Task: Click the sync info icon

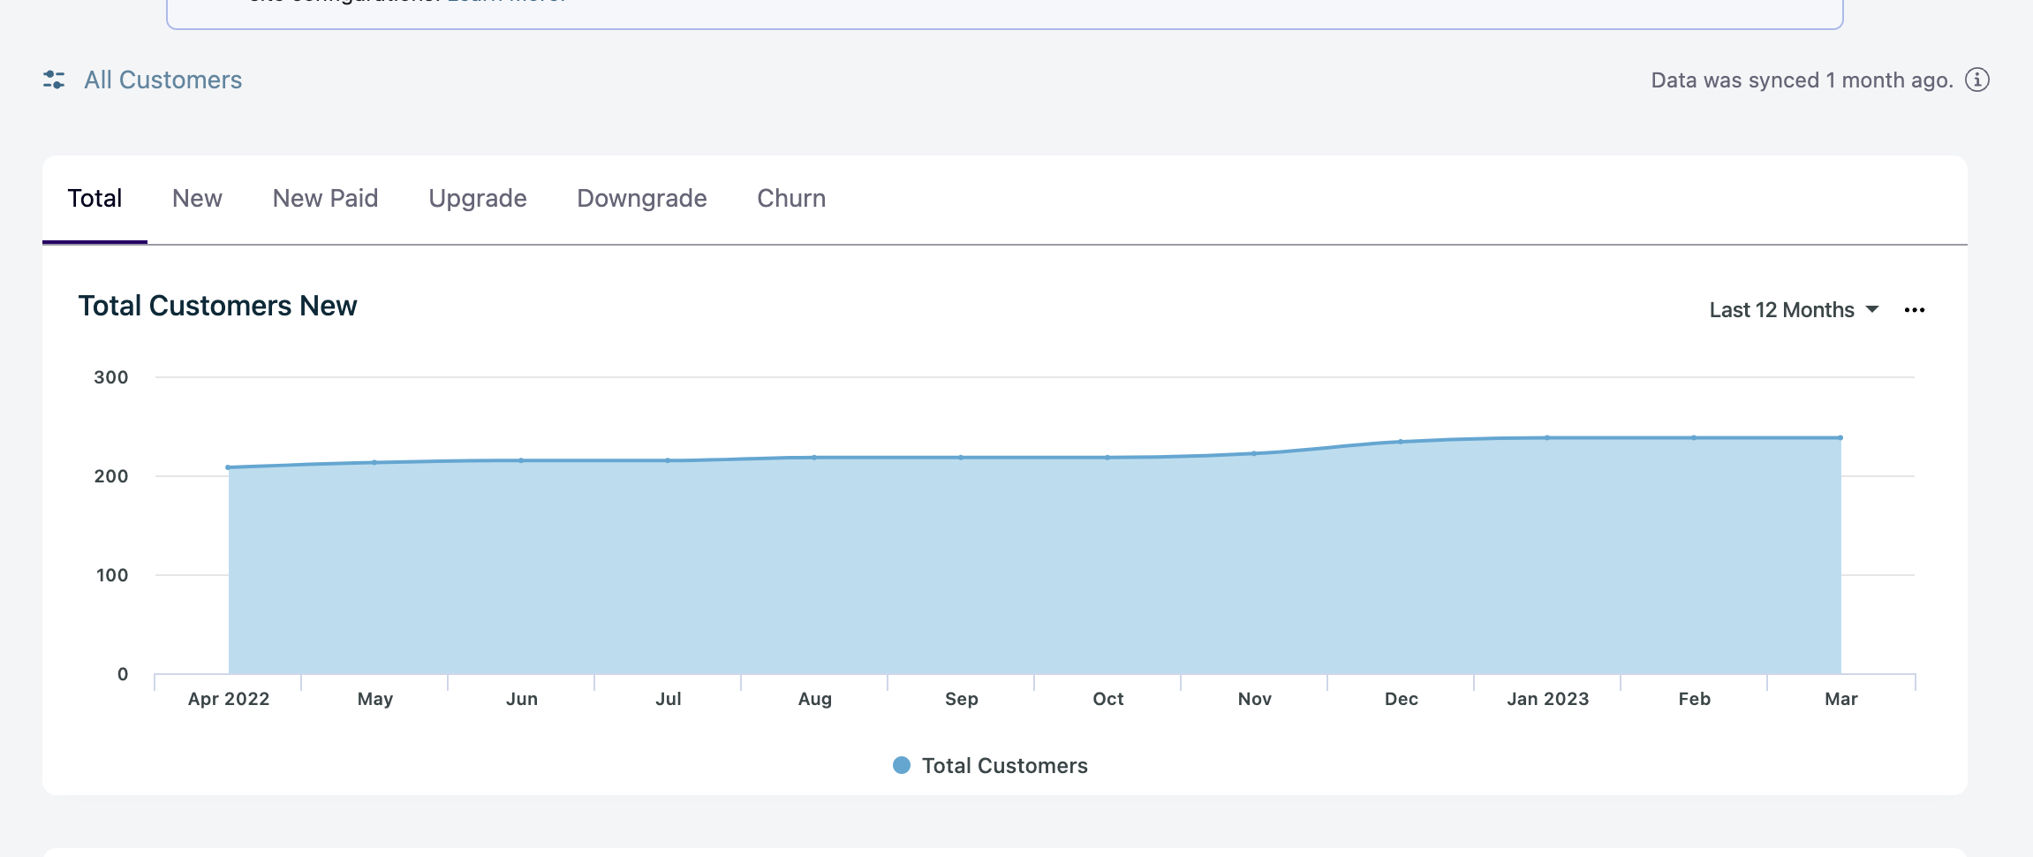Action: click(x=1976, y=80)
